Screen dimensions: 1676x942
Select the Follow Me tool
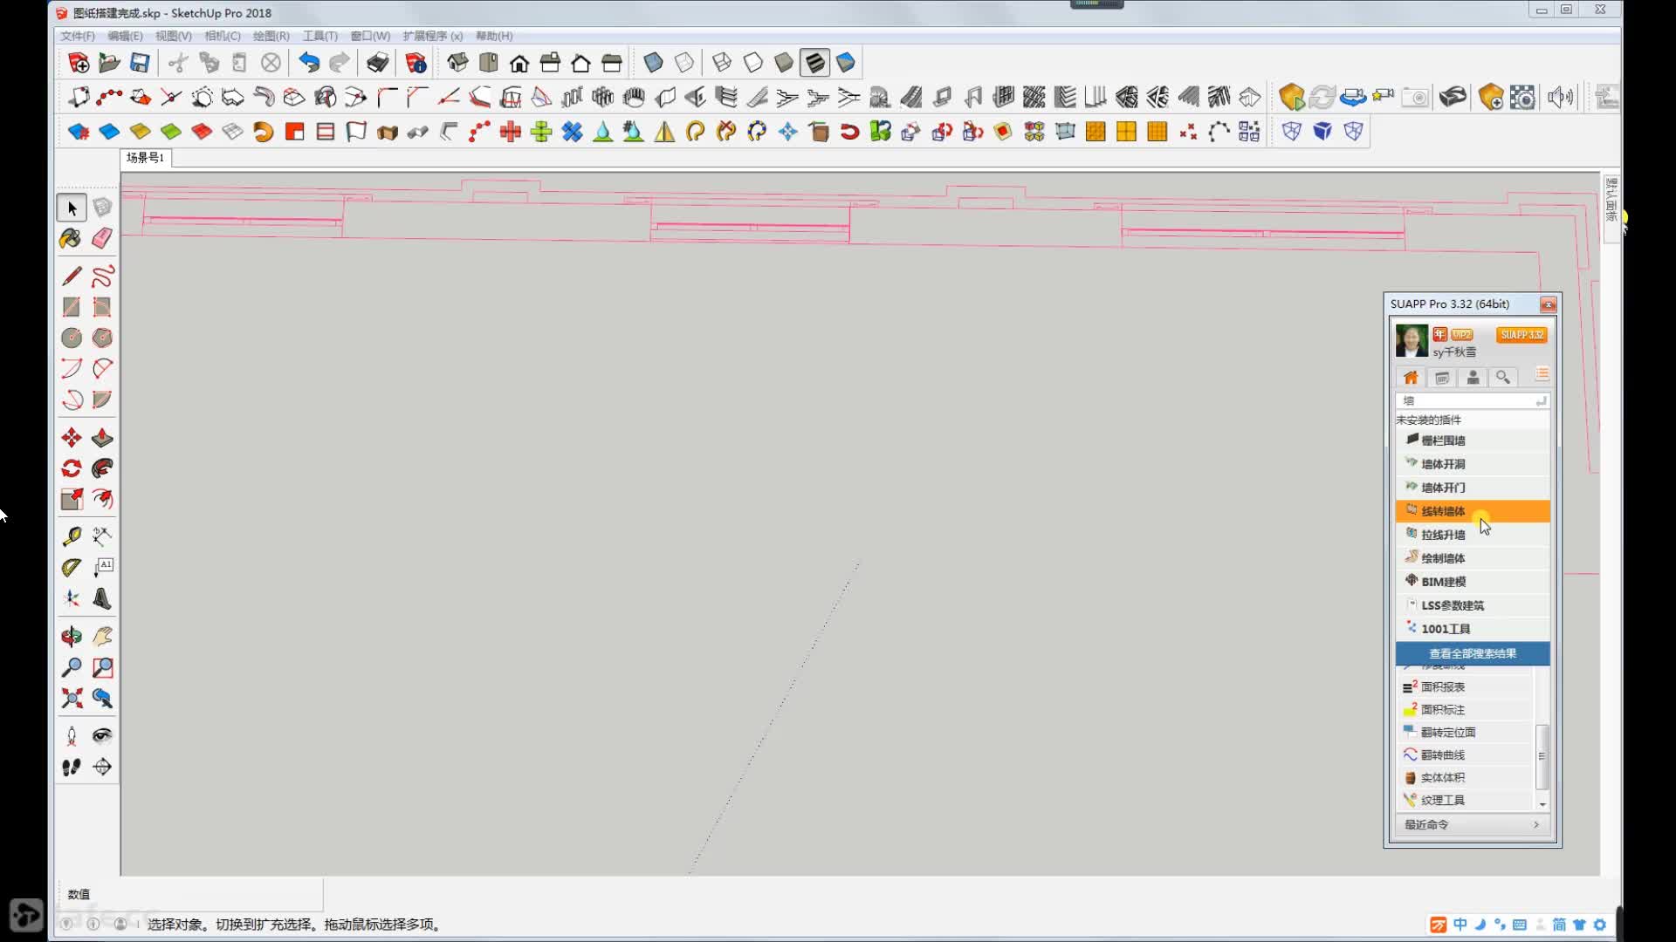[x=102, y=468]
